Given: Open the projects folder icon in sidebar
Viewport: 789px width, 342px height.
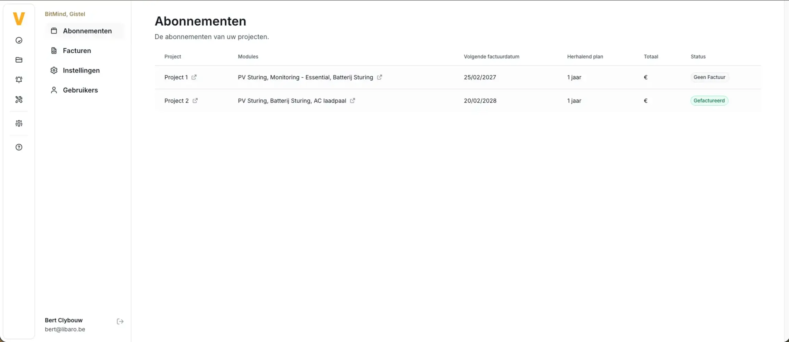Looking at the screenshot, I should click(19, 60).
